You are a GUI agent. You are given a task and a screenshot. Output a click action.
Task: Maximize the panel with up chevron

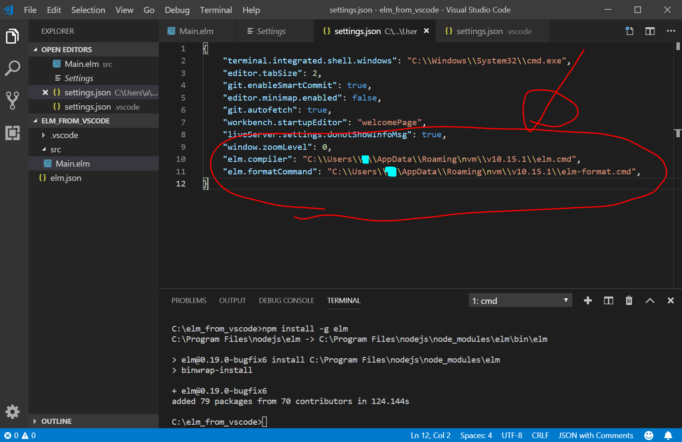pos(650,300)
